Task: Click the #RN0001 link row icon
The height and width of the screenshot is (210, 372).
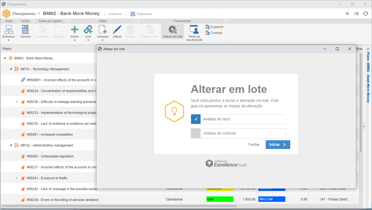Action: tap(23, 80)
